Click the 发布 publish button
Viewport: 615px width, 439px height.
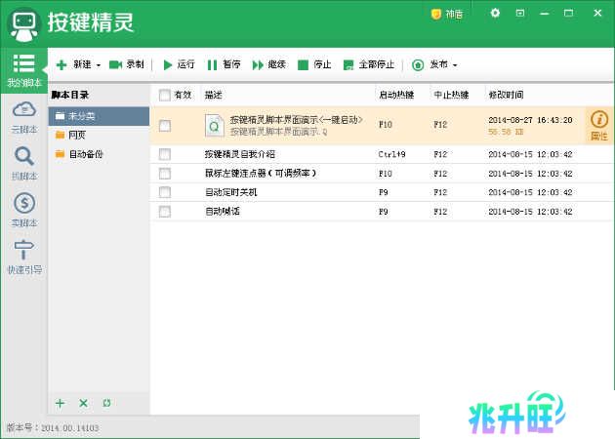coord(430,64)
